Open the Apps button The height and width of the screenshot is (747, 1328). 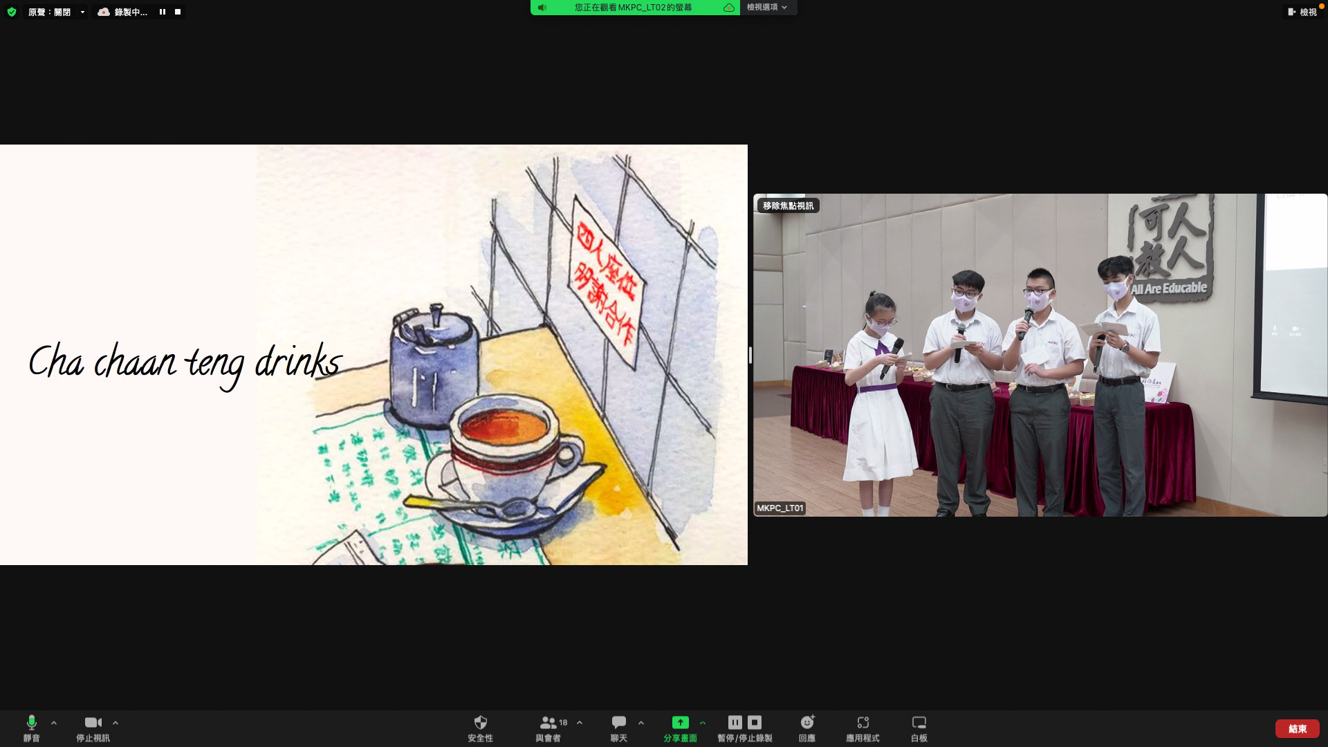(863, 728)
